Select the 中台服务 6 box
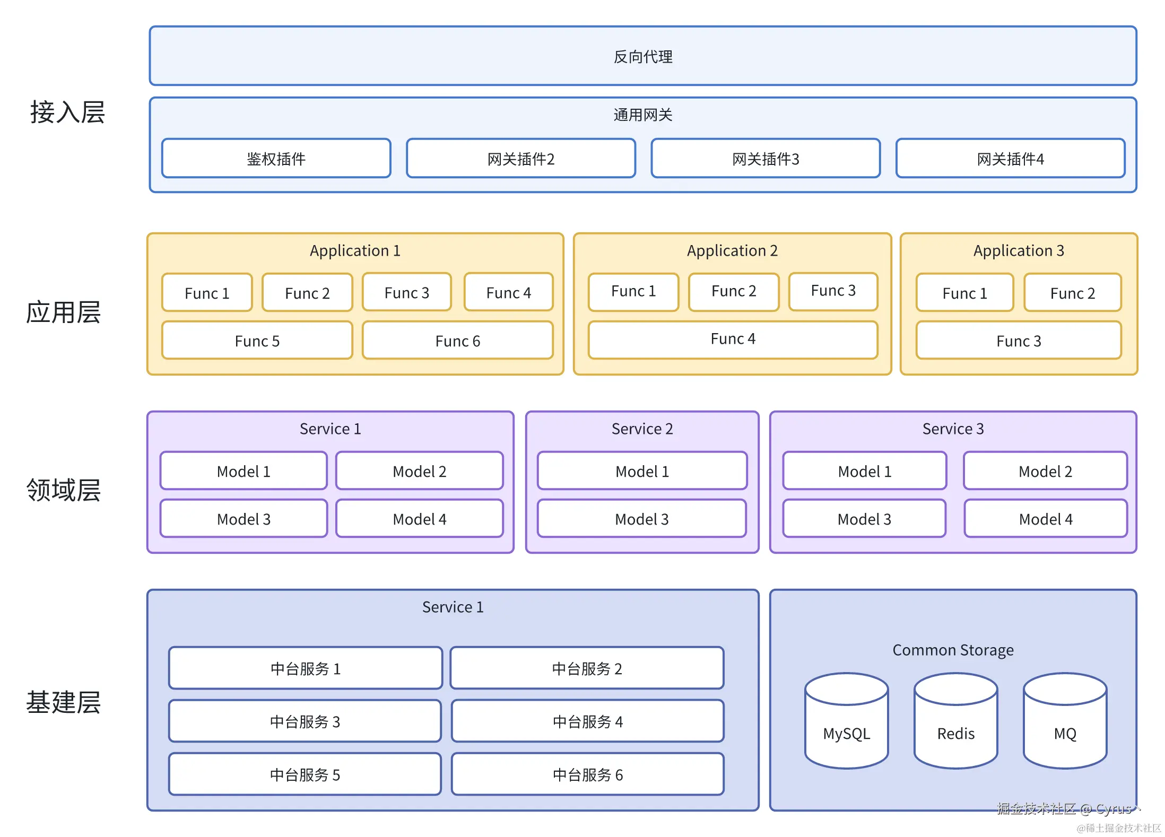Screen dimensions: 1165x837 (x=587, y=774)
